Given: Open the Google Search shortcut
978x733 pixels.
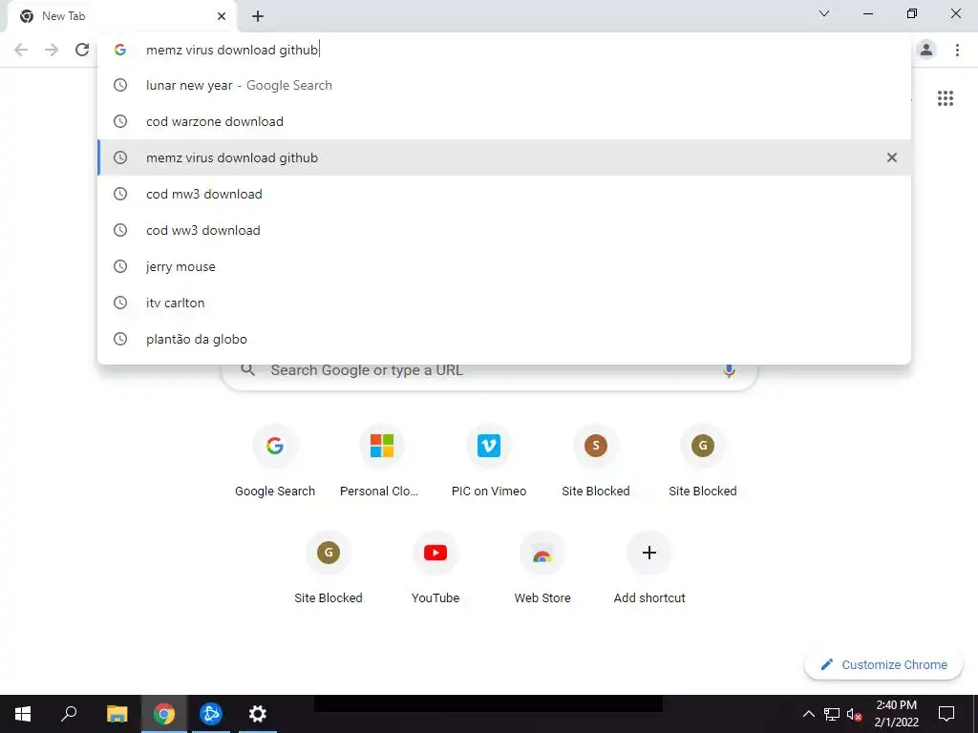Looking at the screenshot, I should pyautogui.click(x=275, y=461).
